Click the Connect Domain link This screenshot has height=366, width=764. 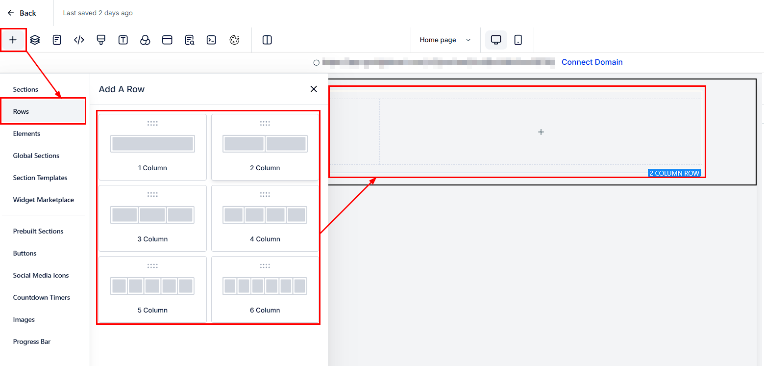592,62
